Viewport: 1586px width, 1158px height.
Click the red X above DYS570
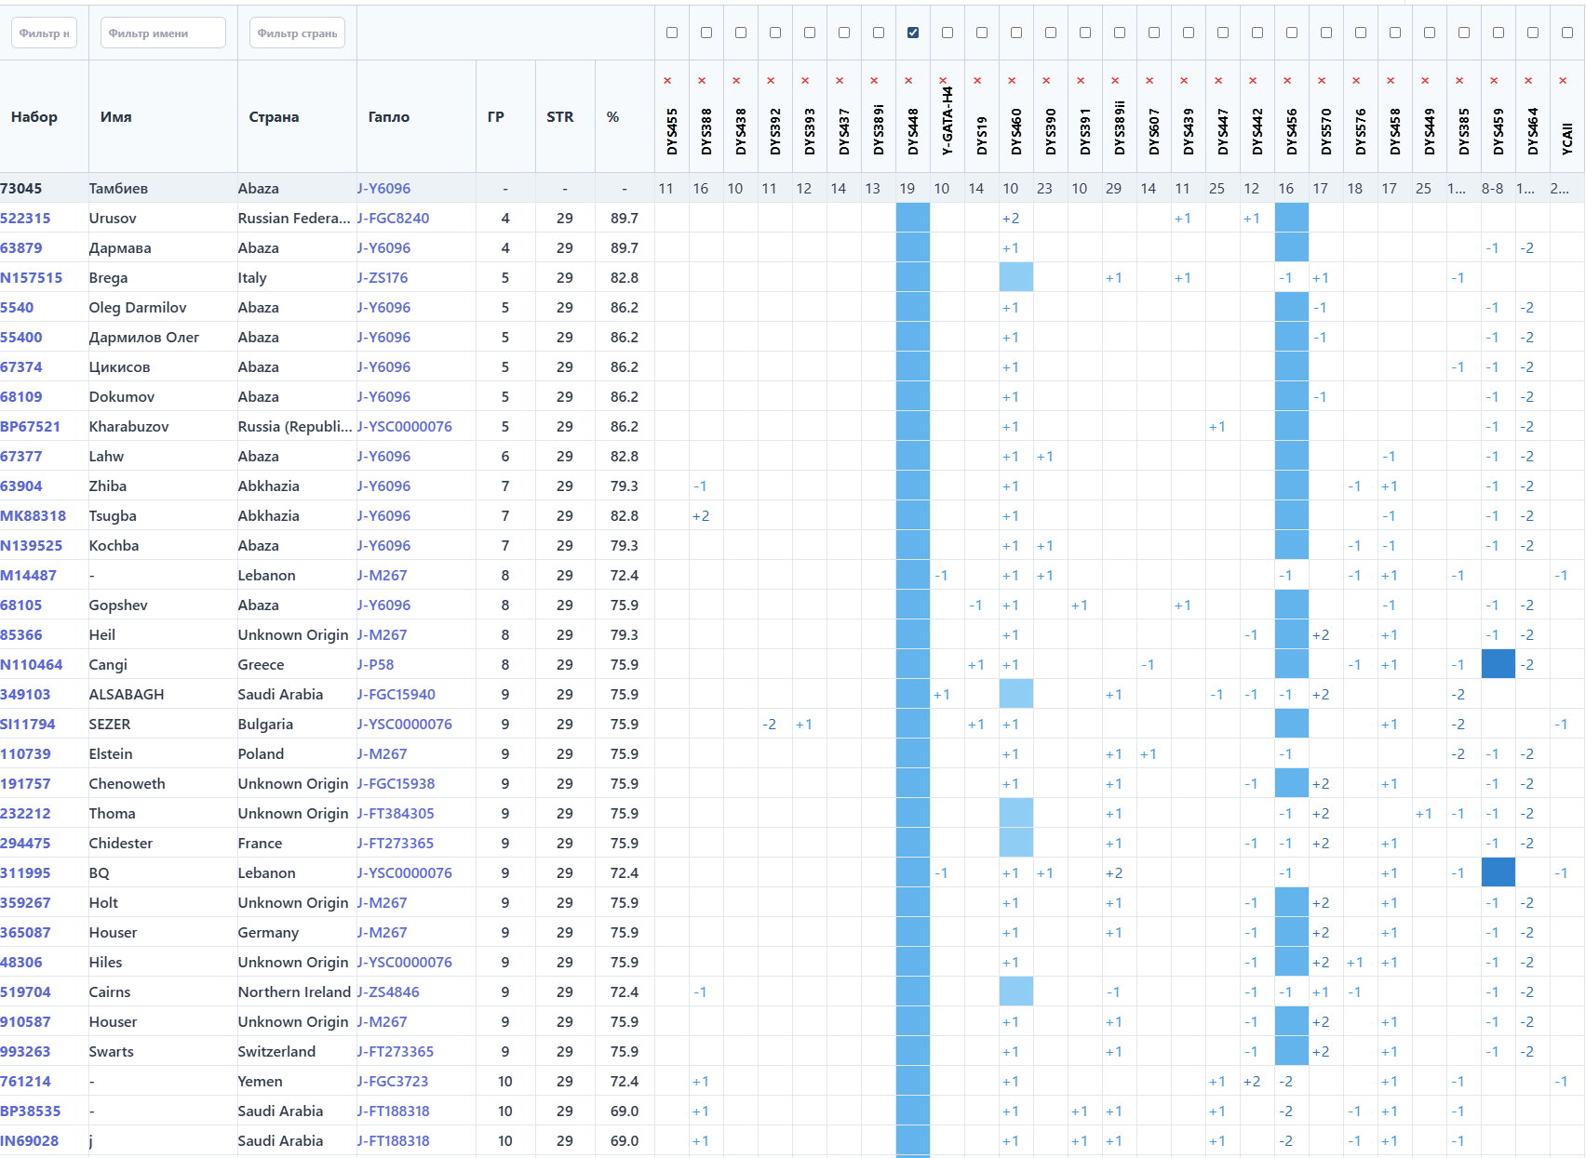1322,81
